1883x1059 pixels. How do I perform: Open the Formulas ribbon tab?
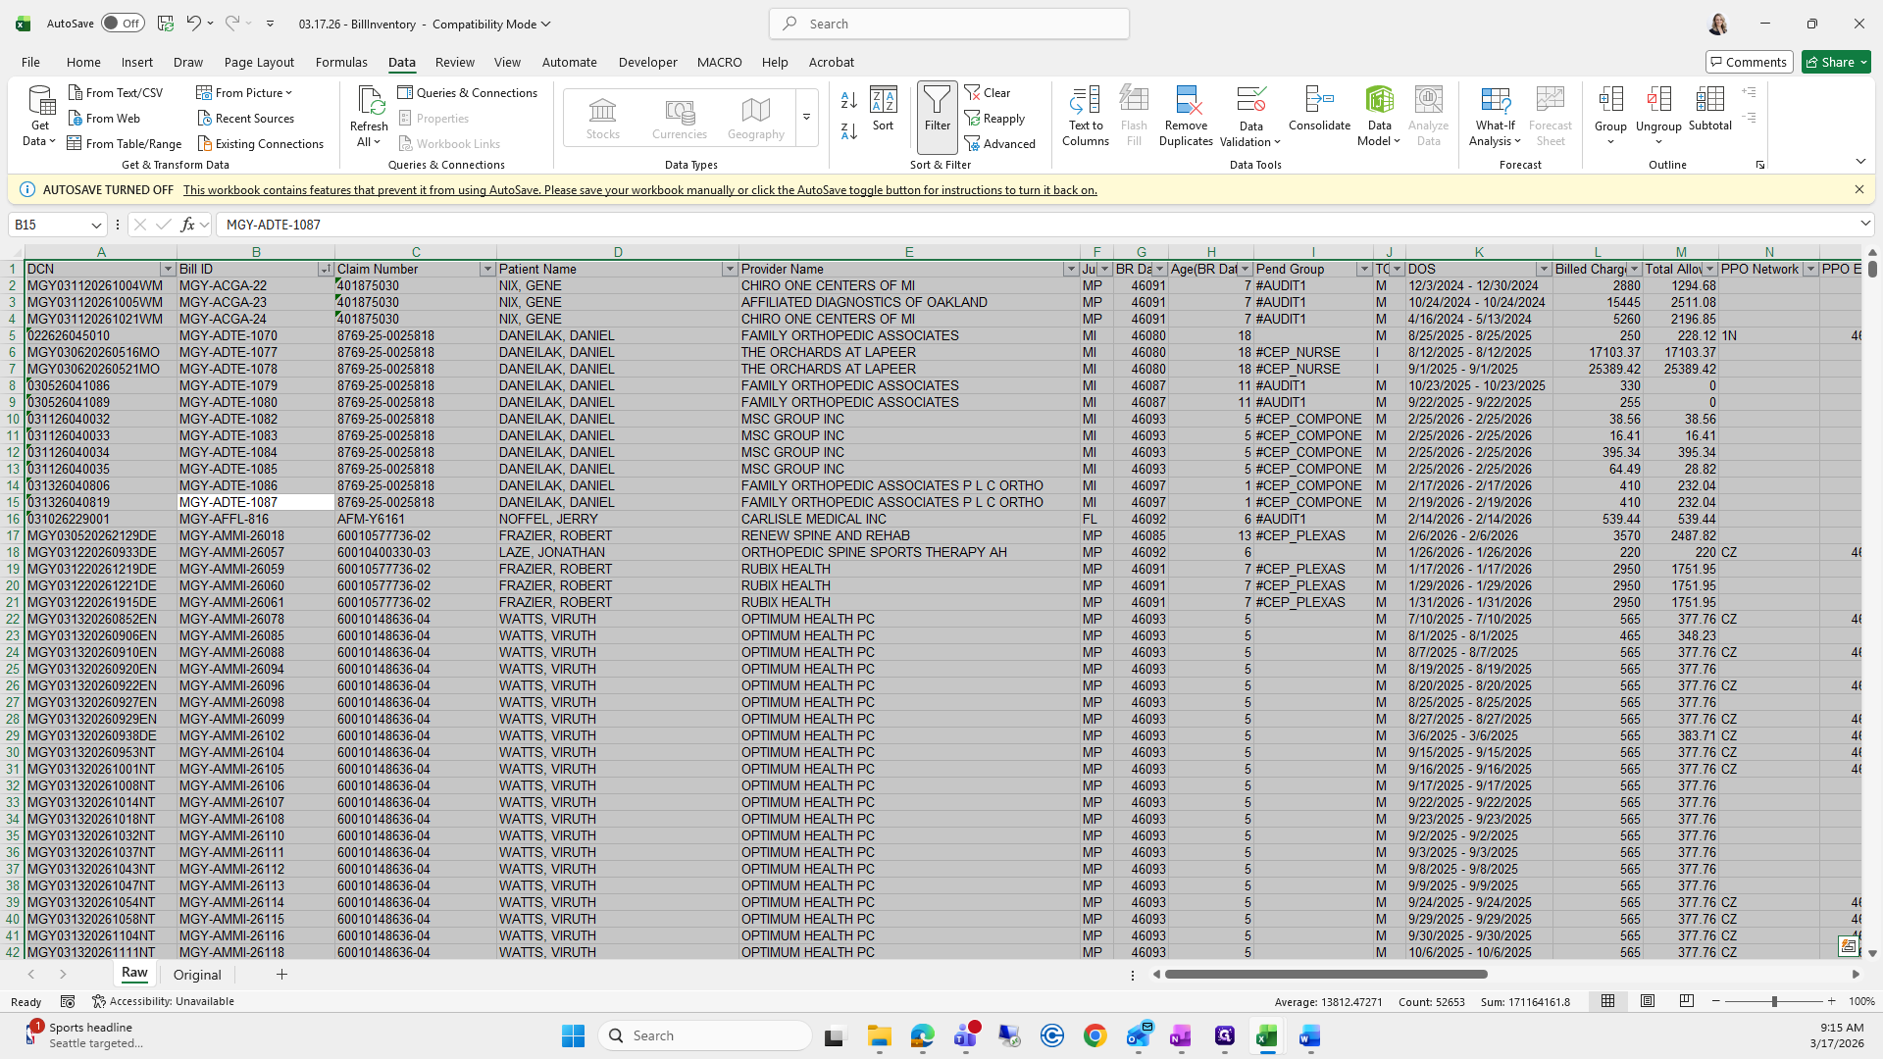coord(341,62)
